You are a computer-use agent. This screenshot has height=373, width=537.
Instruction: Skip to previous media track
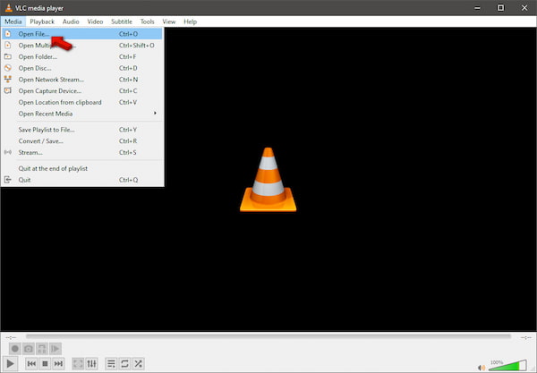(31, 363)
